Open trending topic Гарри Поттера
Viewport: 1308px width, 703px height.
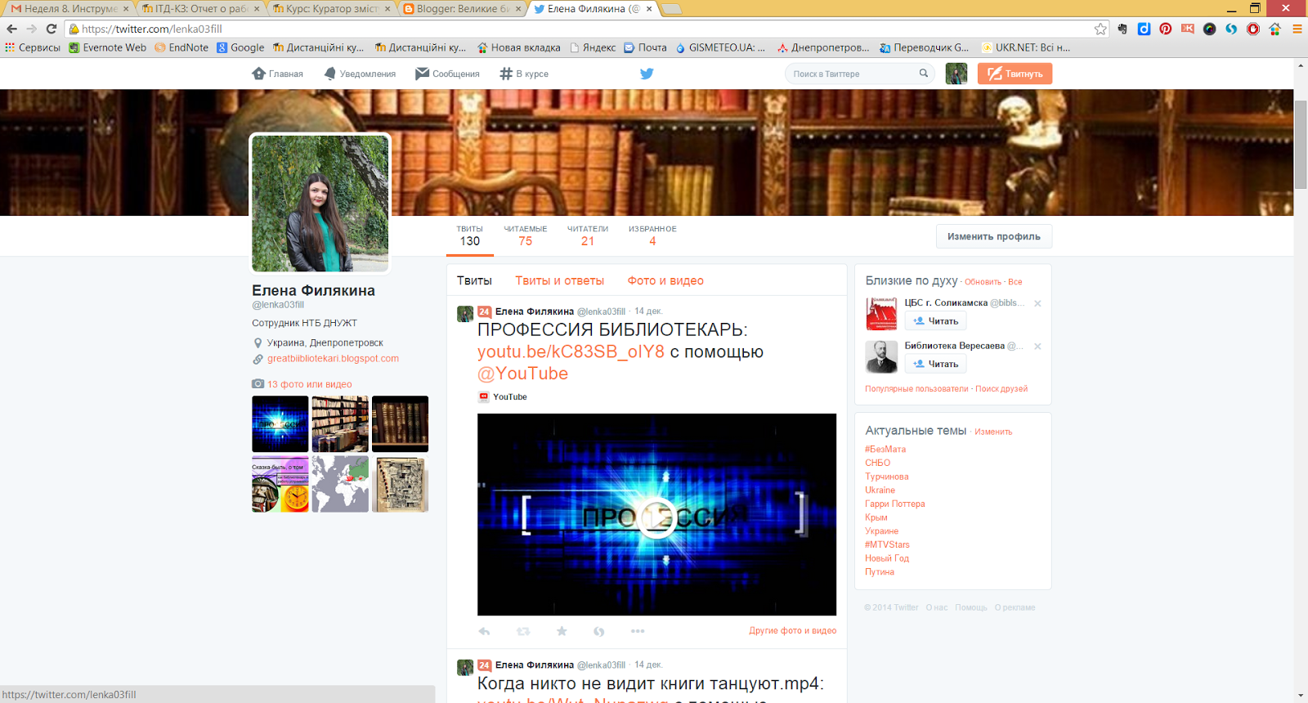895,504
